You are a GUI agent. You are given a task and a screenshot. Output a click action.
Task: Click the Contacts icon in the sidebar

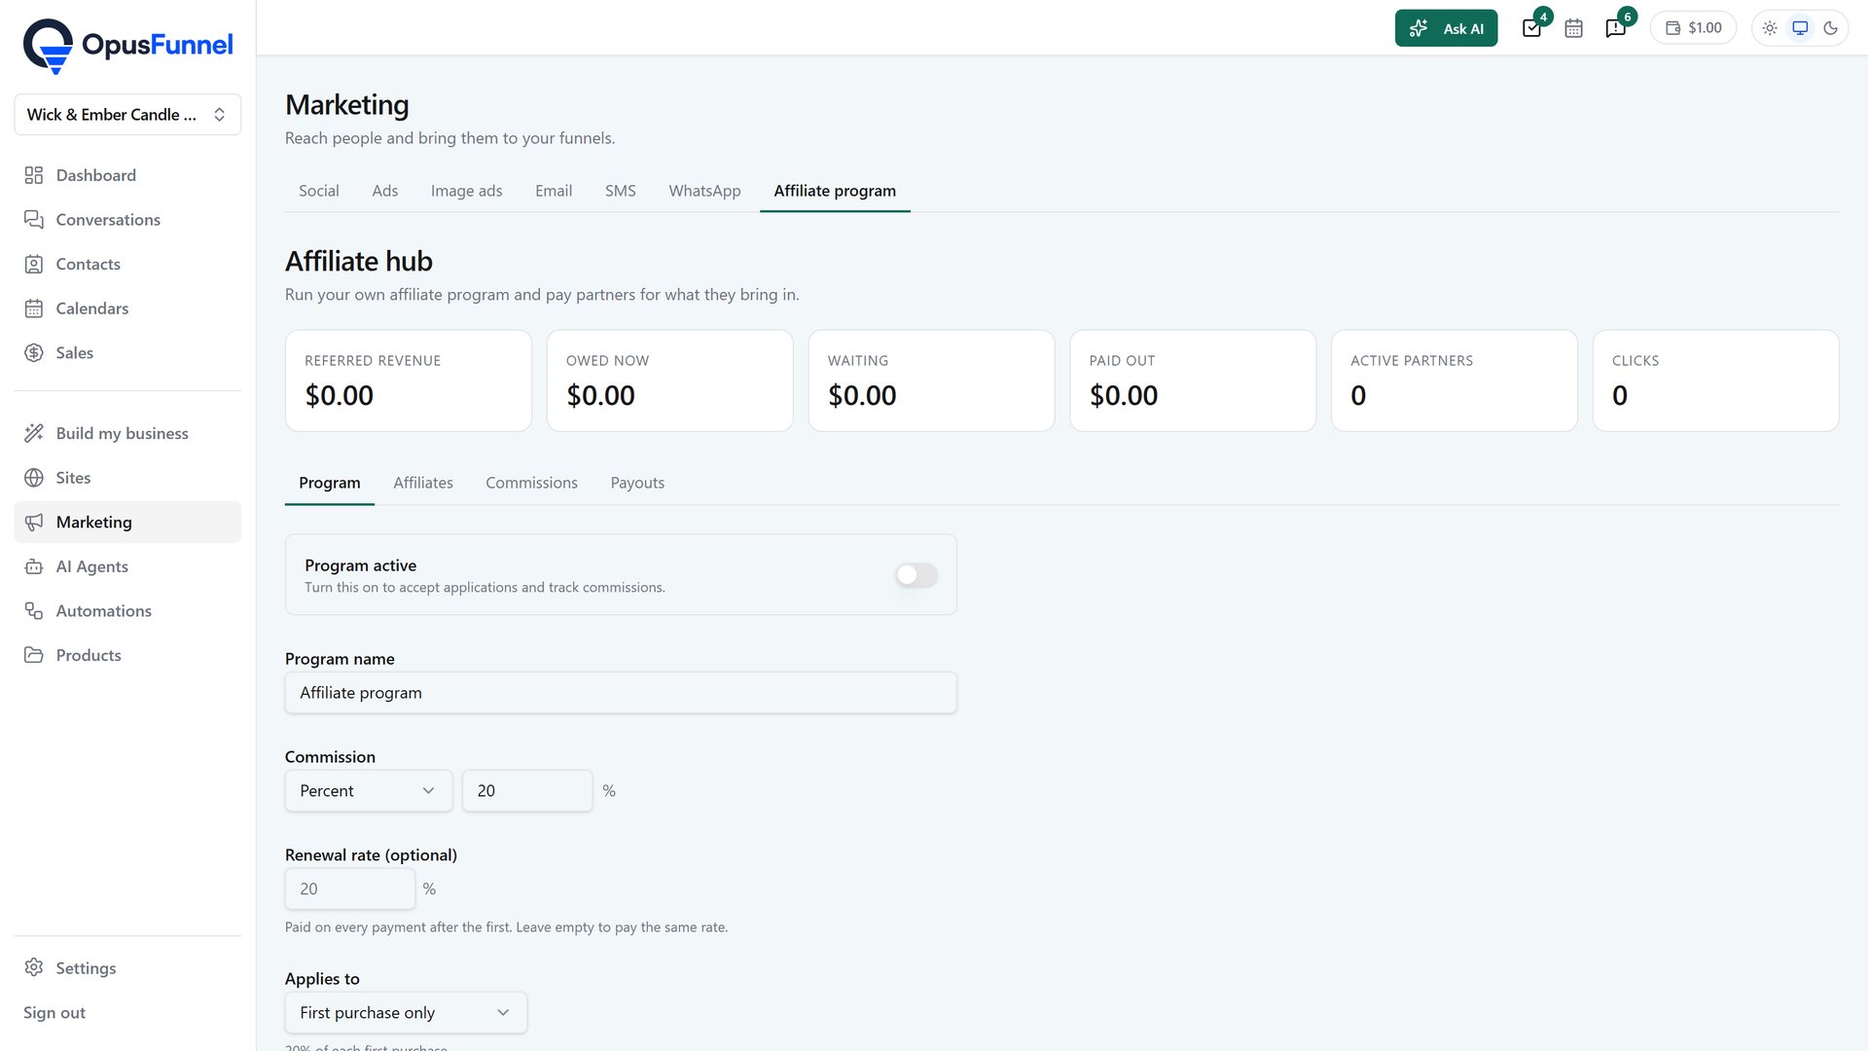(34, 264)
